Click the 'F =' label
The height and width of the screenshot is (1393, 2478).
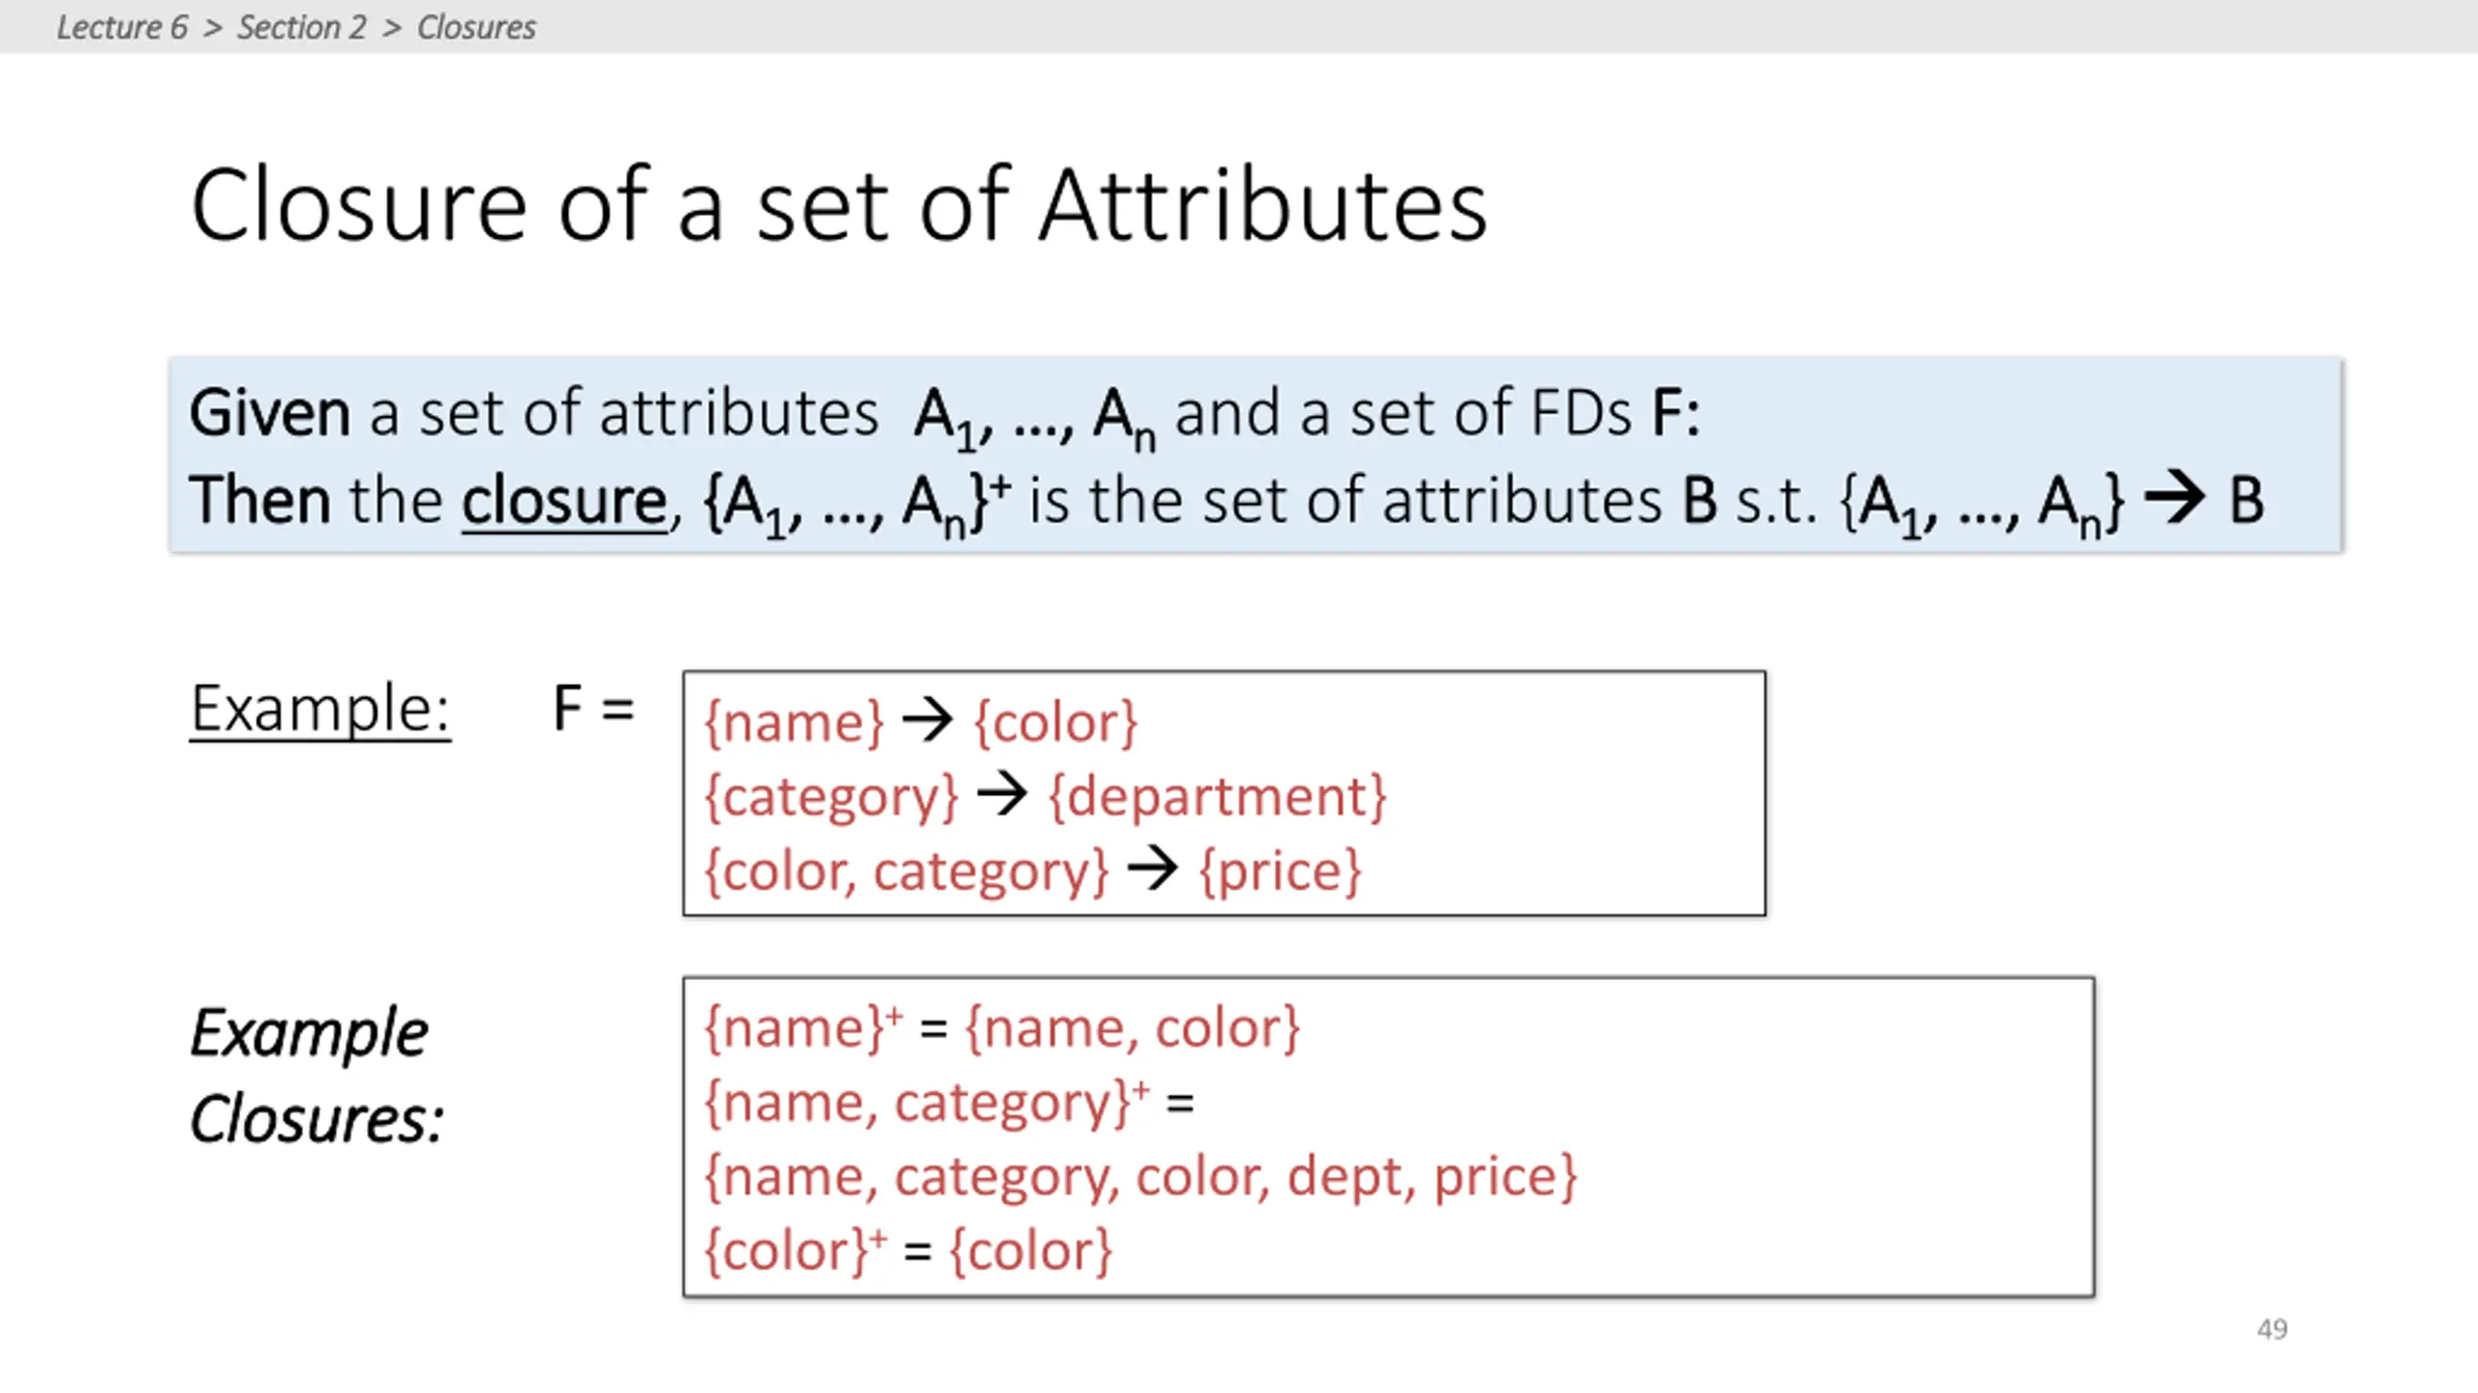pyautogui.click(x=593, y=708)
